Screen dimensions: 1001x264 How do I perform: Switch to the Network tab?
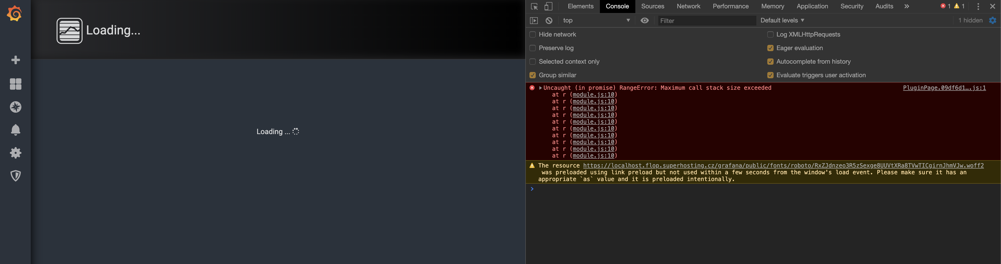tap(688, 6)
